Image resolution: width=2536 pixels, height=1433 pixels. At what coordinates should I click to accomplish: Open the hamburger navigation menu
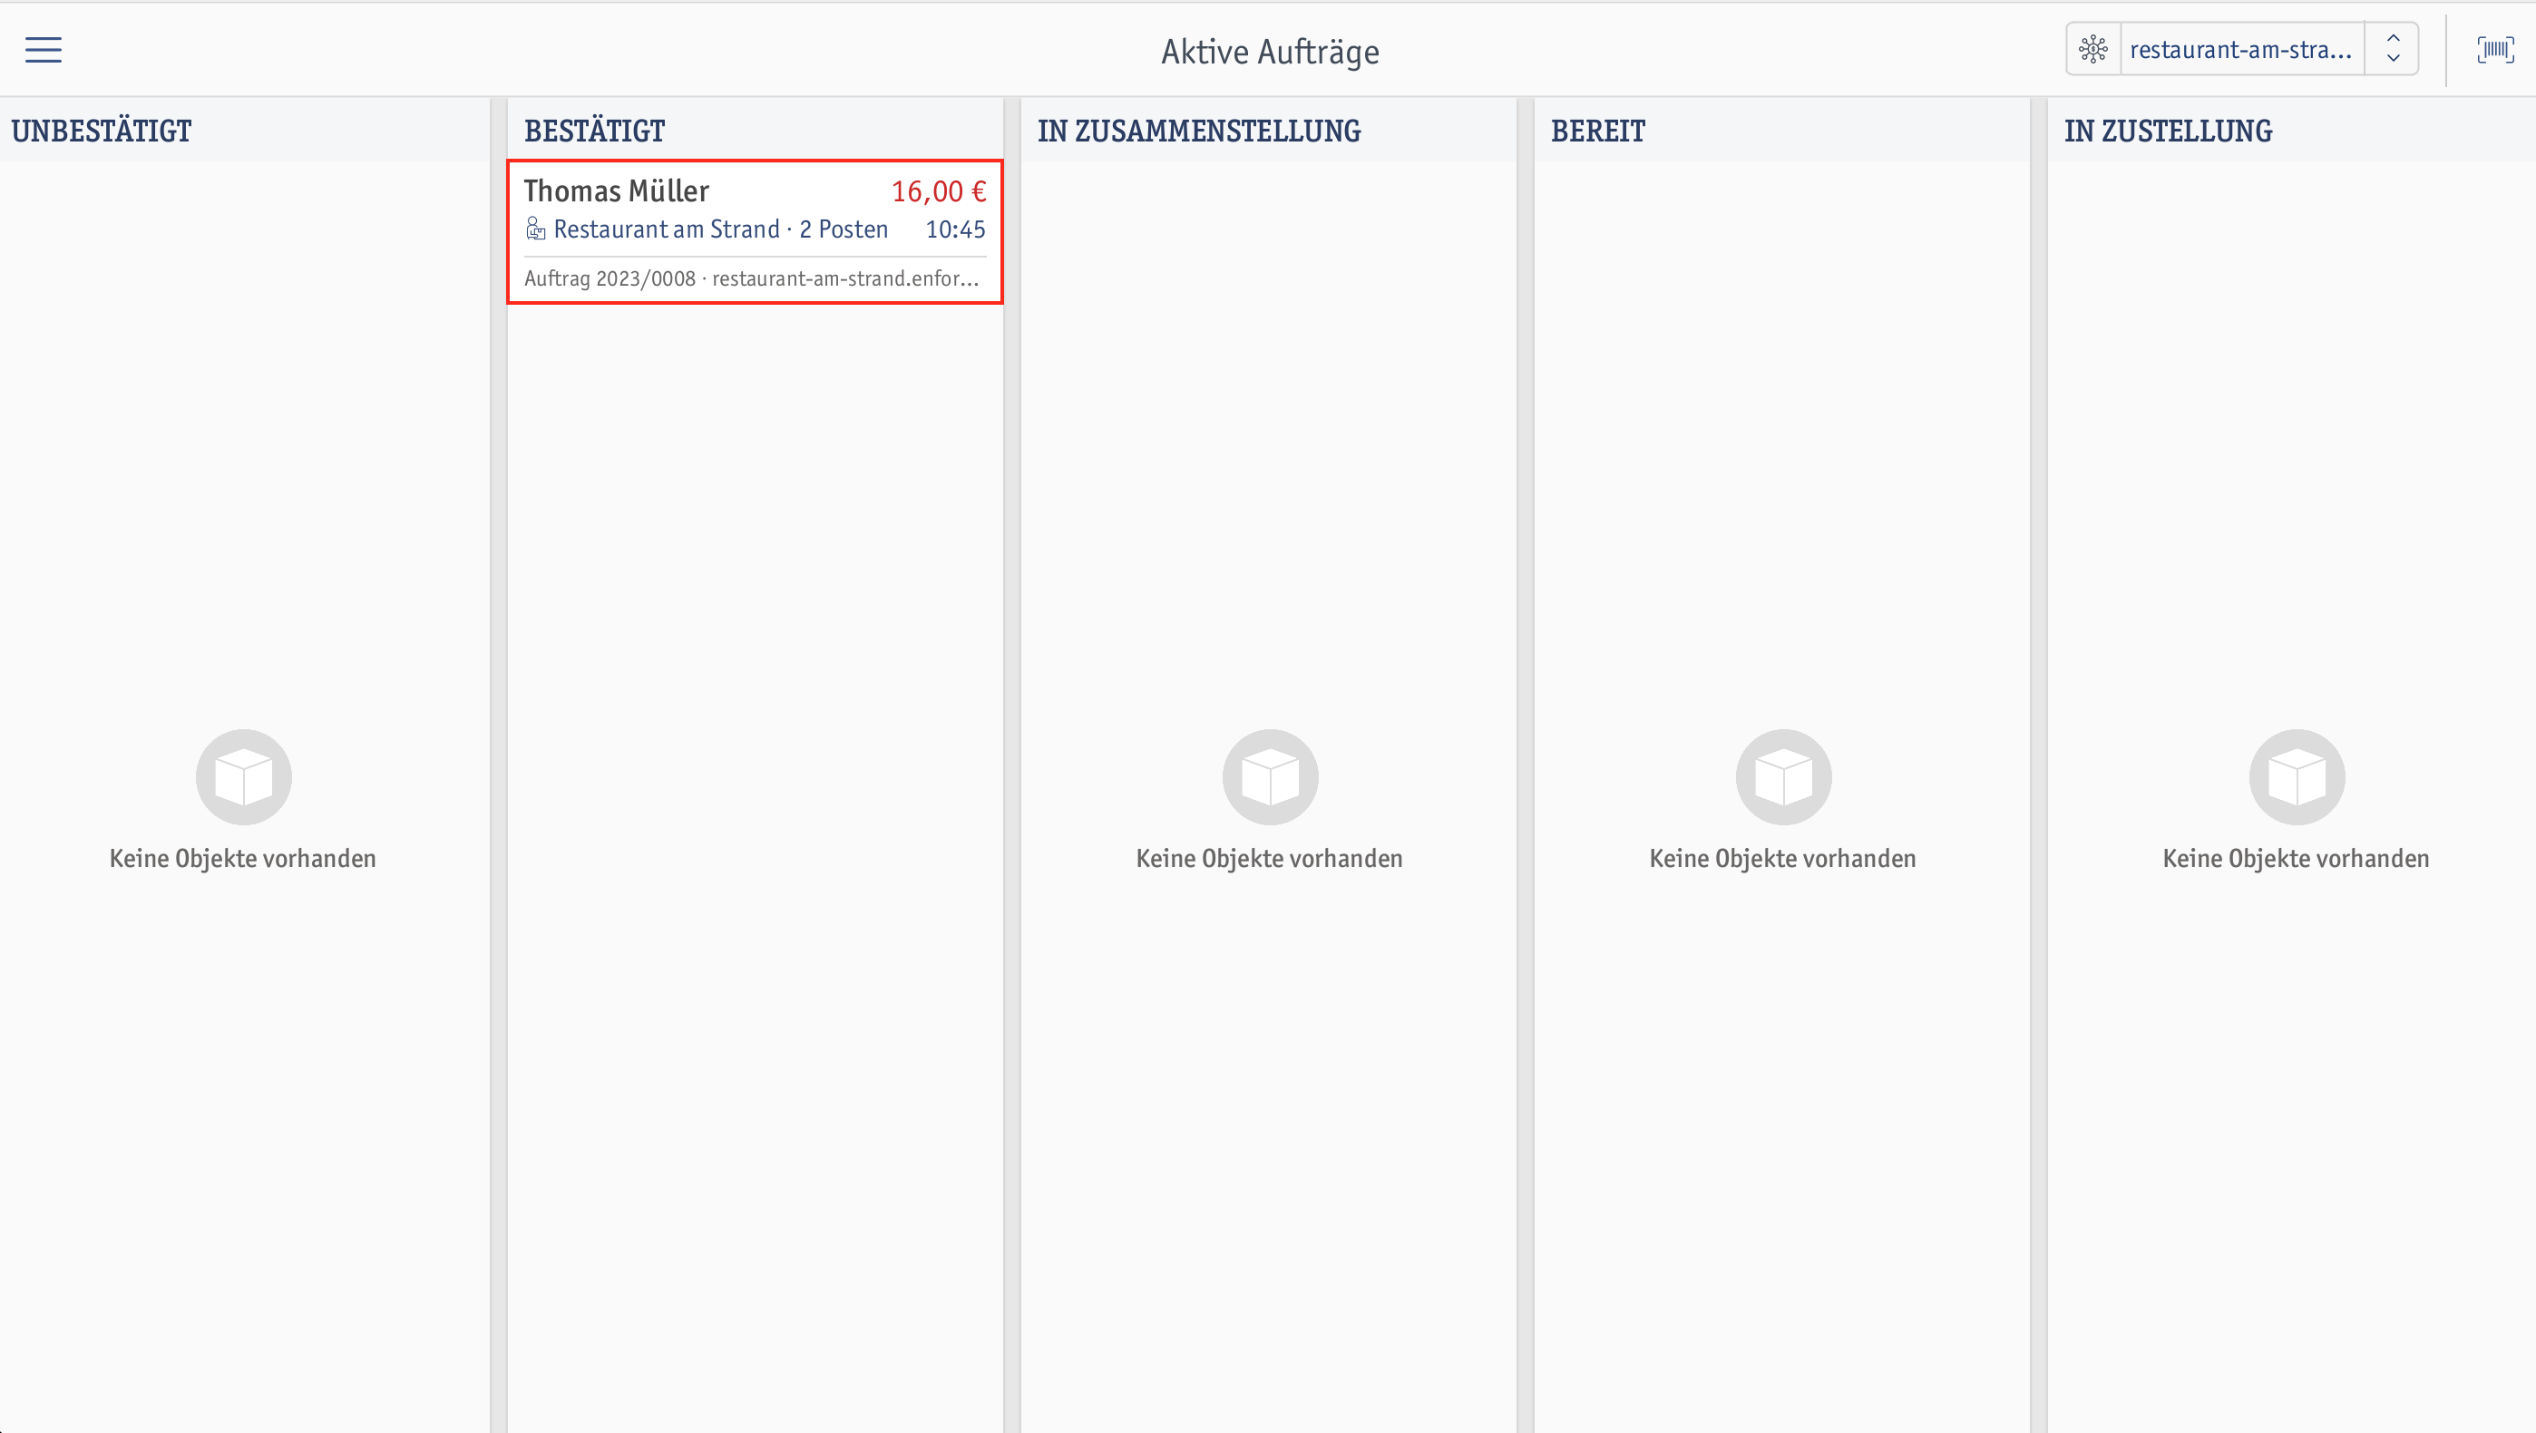[x=44, y=49]
